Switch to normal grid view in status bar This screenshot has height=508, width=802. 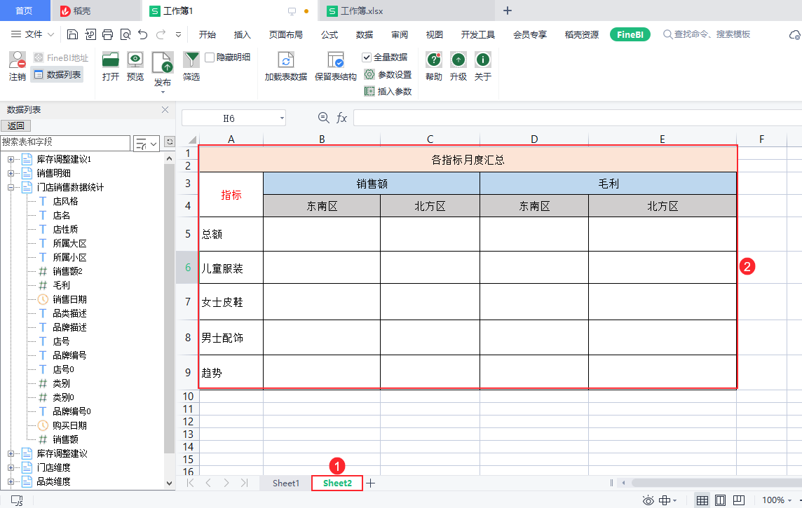coord(702,500)
